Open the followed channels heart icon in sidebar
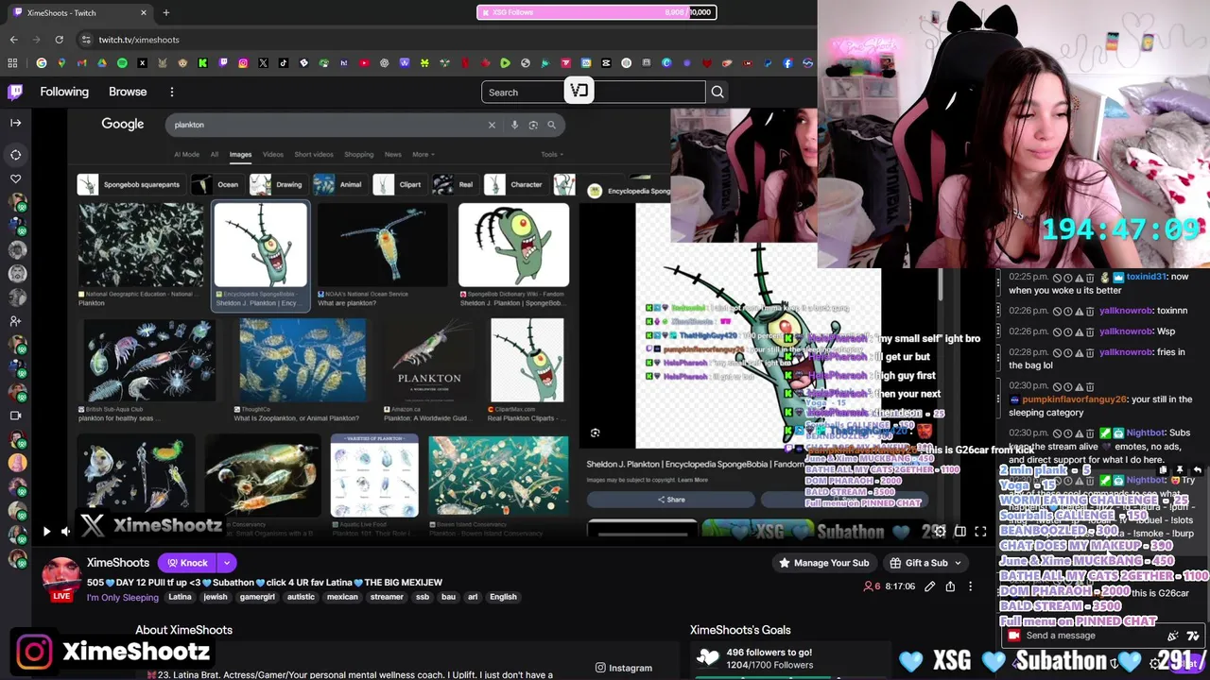Viewport: 1210px width, 680px height. click(15, 178)
